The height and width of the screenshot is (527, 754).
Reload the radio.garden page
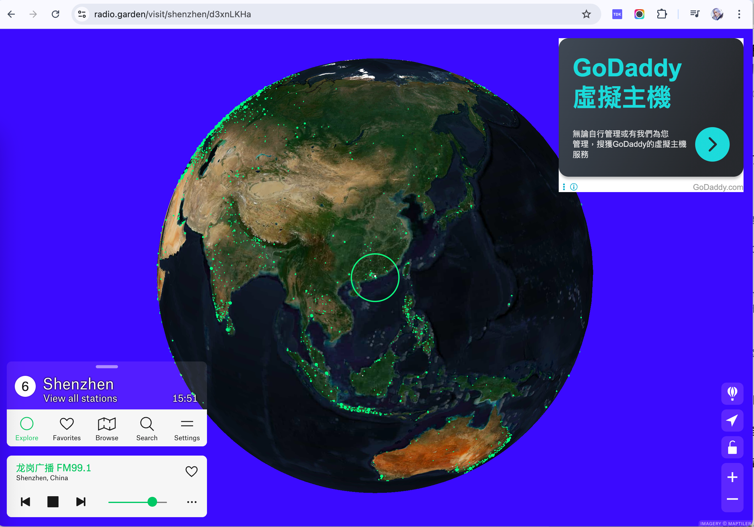tap(55, 14)
